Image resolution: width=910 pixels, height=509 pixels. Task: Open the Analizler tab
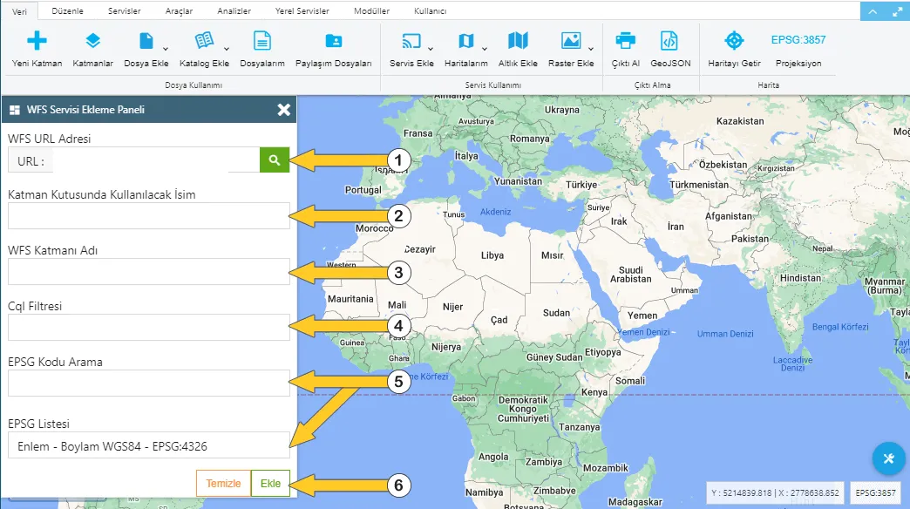234,11
